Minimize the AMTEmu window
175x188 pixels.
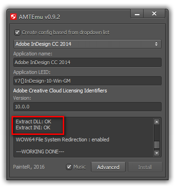click(x=137, y=13)
